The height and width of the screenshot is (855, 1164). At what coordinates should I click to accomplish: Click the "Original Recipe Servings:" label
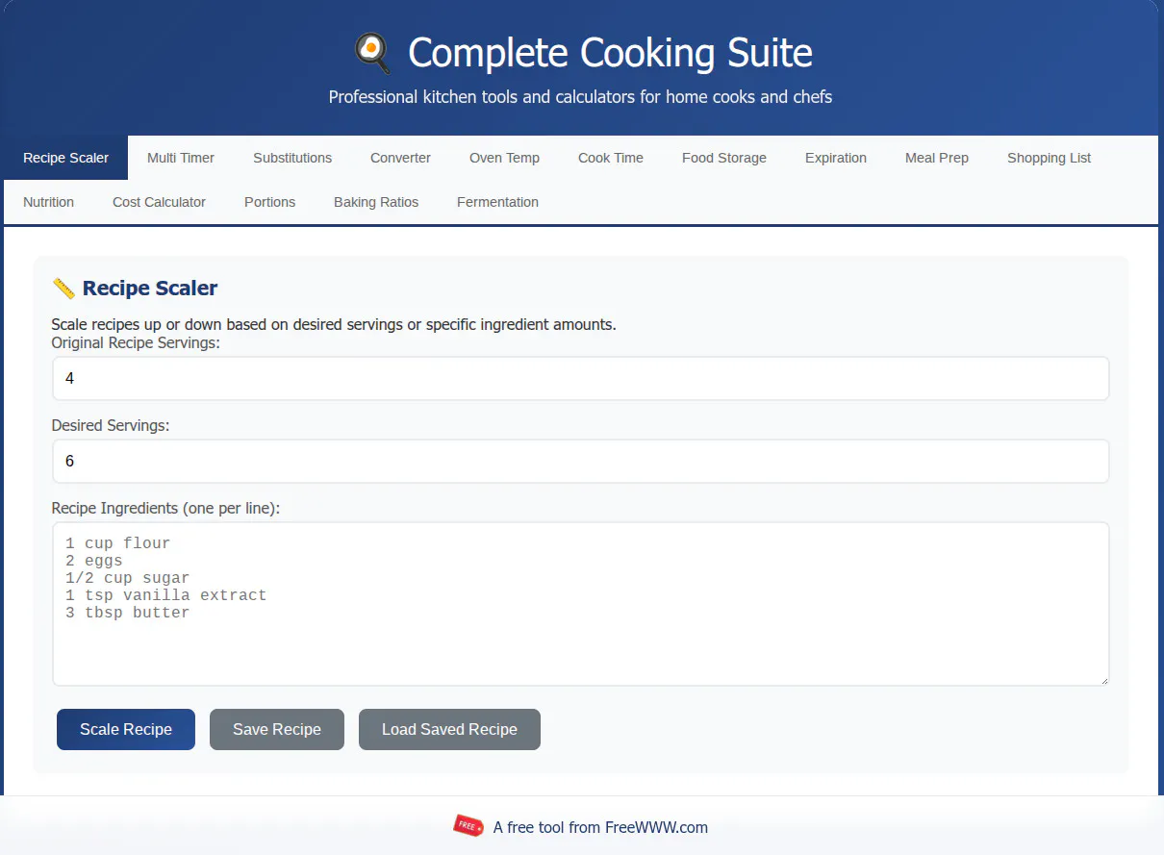136,342
